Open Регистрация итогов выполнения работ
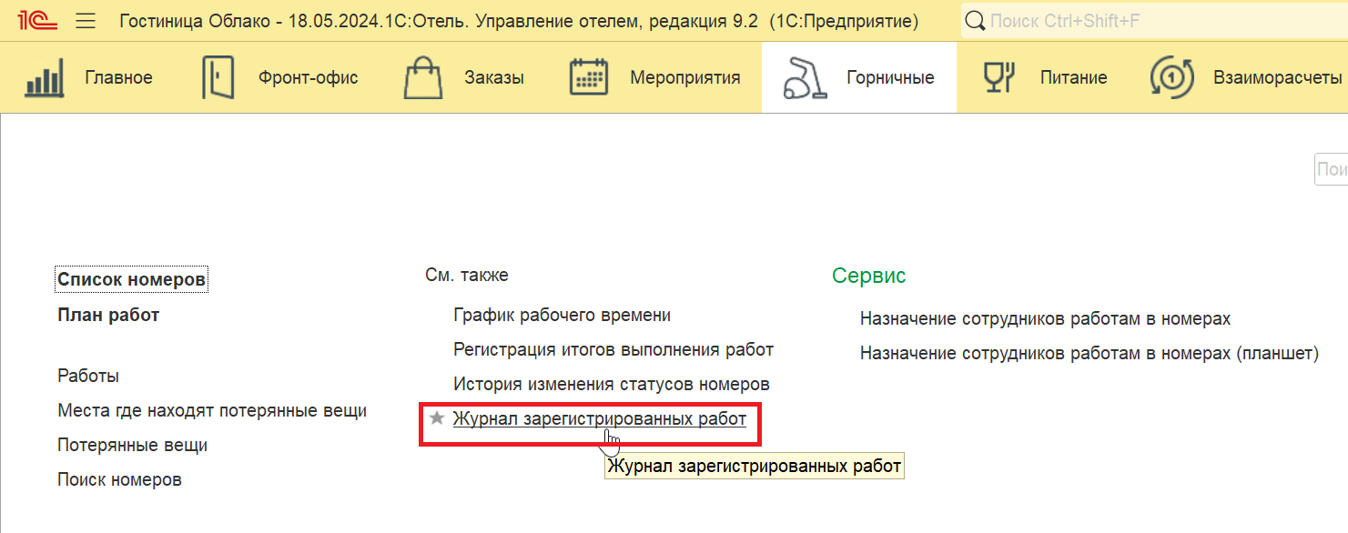Image resolution: width=1348 pixels, height=533 pixels. (x=613, y=349)
